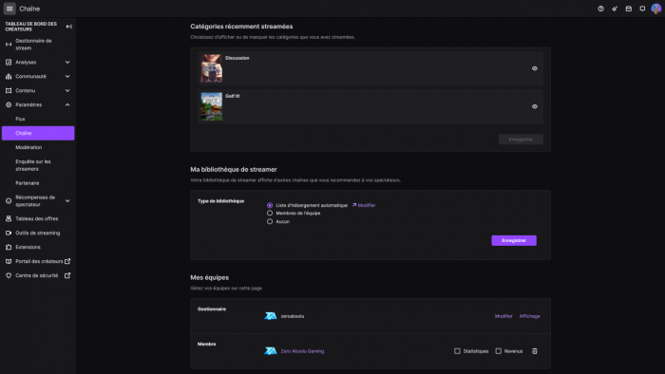This screenshot has height=374, width=665.
Task: Open the Zero Absolu Gaming team link
Action: [302, 351]
